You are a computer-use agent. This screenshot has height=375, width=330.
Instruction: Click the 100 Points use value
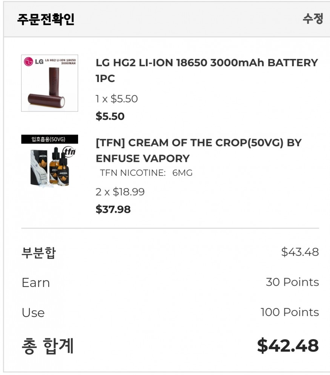coord(290,312)
